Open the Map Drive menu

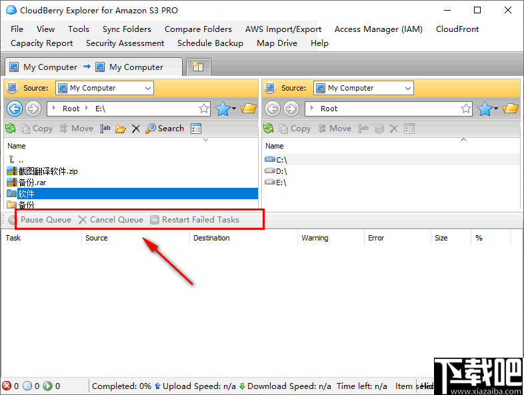coord(277,43)
